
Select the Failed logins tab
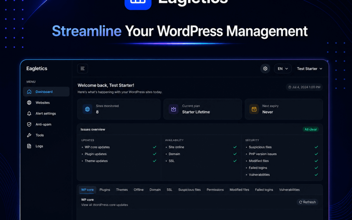264,190
